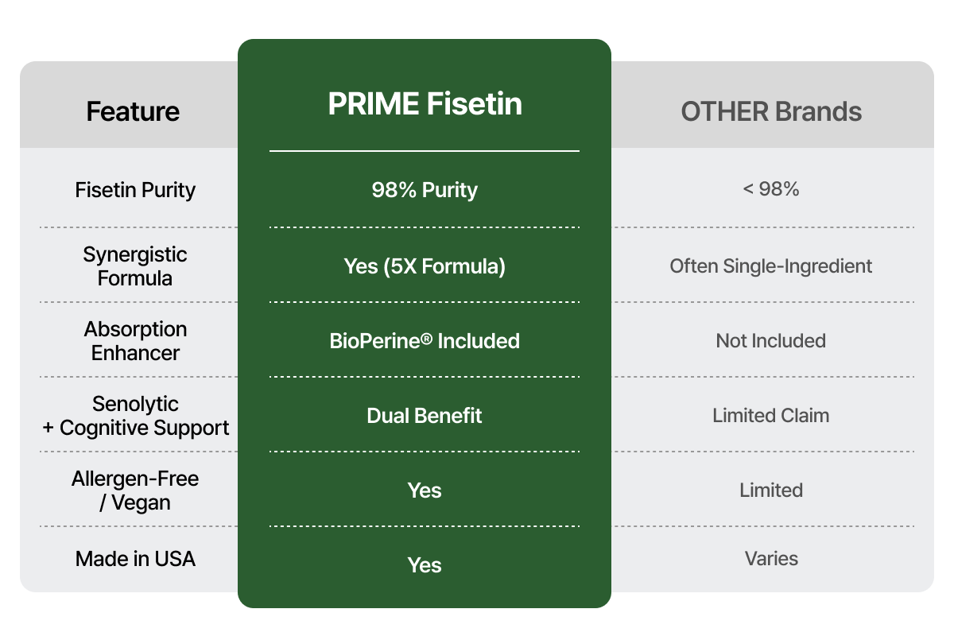Image resolution: width=954 pixels, height=636 pixels.
Task: Select the "Absorption Enhancer" row label
Action: (135, 341)
